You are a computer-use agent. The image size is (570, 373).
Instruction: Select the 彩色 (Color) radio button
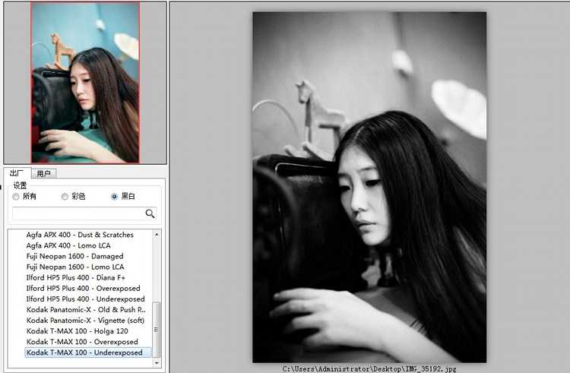point(65,197)
